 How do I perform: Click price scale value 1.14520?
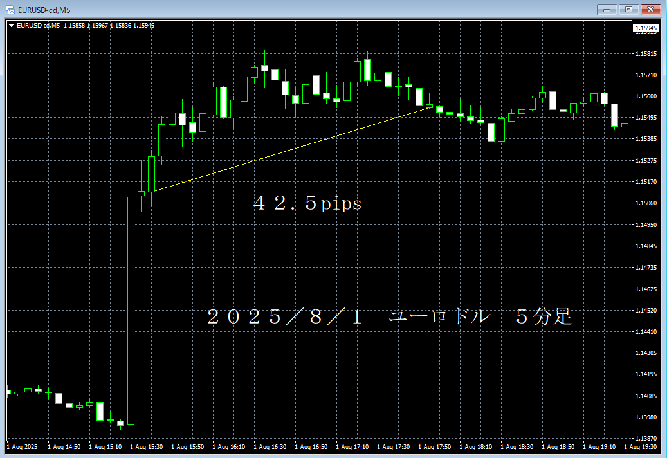click(646, 311)
